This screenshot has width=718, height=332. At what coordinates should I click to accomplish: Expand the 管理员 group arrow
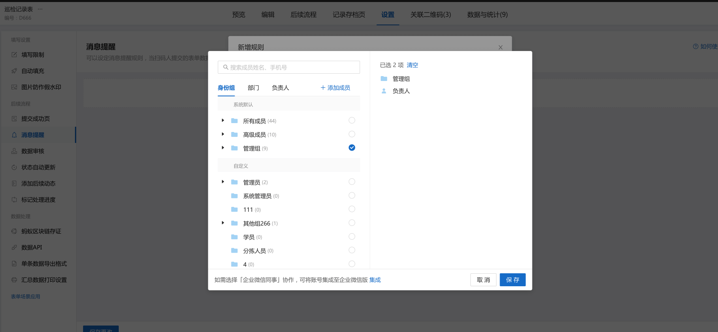223,182
